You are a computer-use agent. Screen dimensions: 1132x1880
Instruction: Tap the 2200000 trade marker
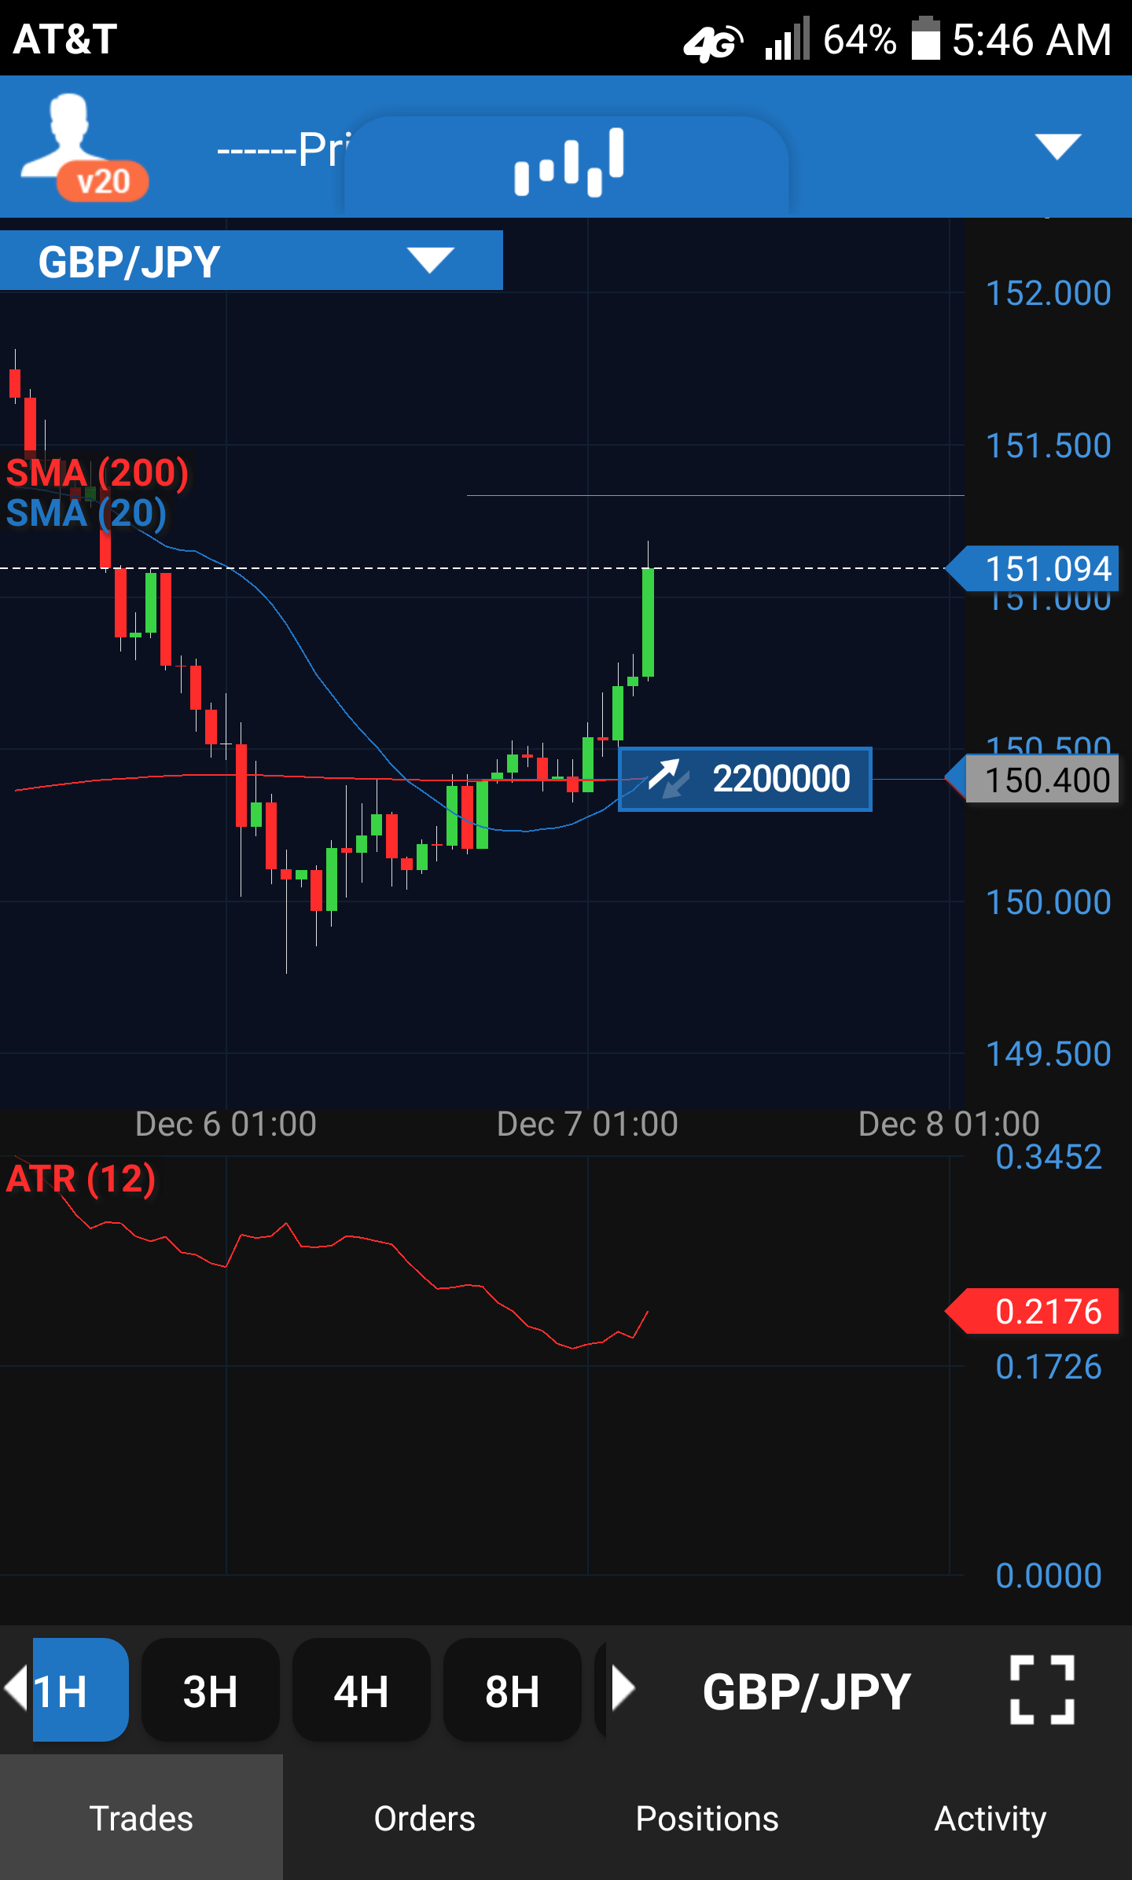pos(745,779)
